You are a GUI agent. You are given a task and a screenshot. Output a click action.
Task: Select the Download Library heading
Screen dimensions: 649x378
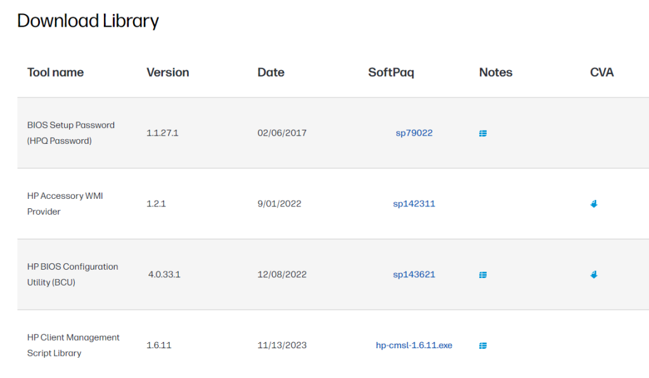[88, 21]
